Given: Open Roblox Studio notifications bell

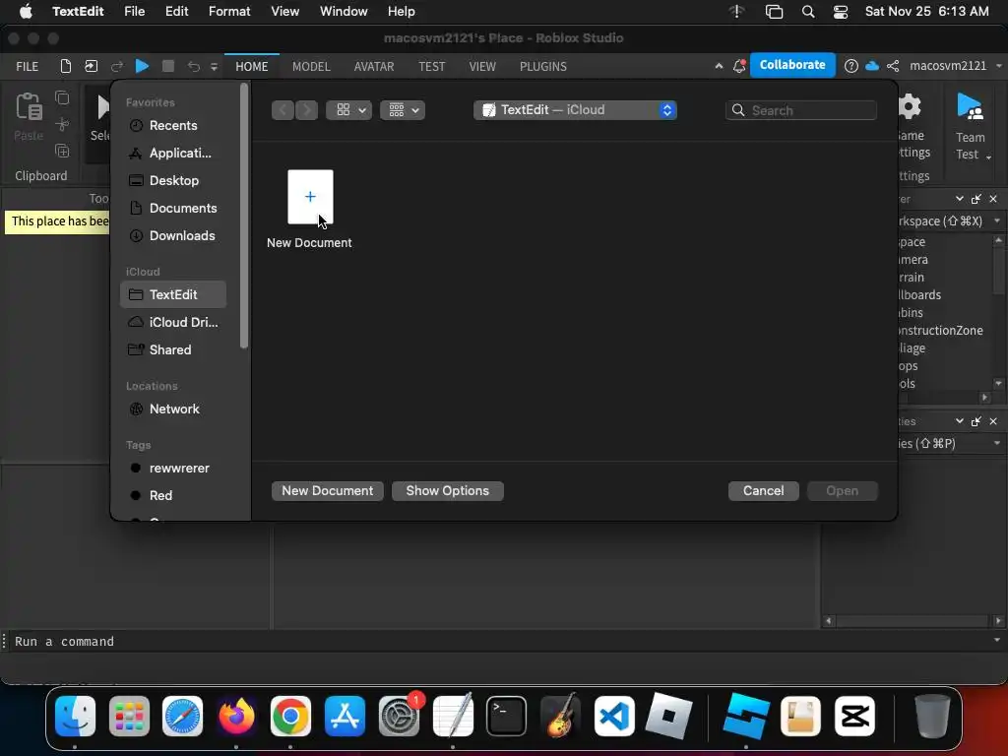Looking at the screenshot, I should [x=739, y=66].
